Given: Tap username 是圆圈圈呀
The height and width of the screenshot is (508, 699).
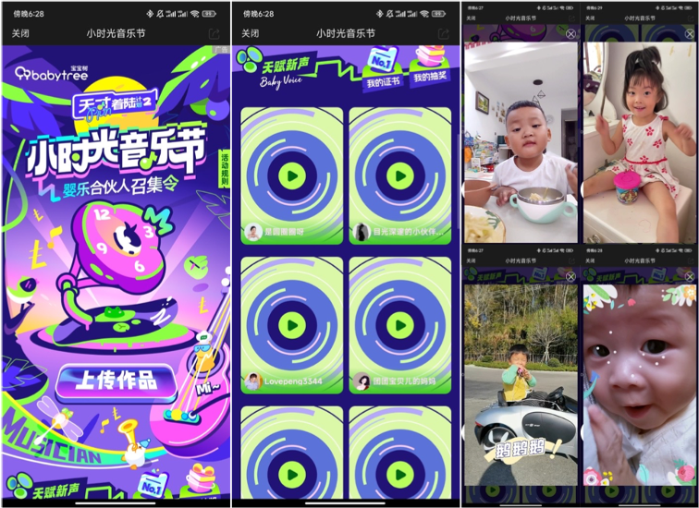Looking at the screenshot, I should [285, 232].
